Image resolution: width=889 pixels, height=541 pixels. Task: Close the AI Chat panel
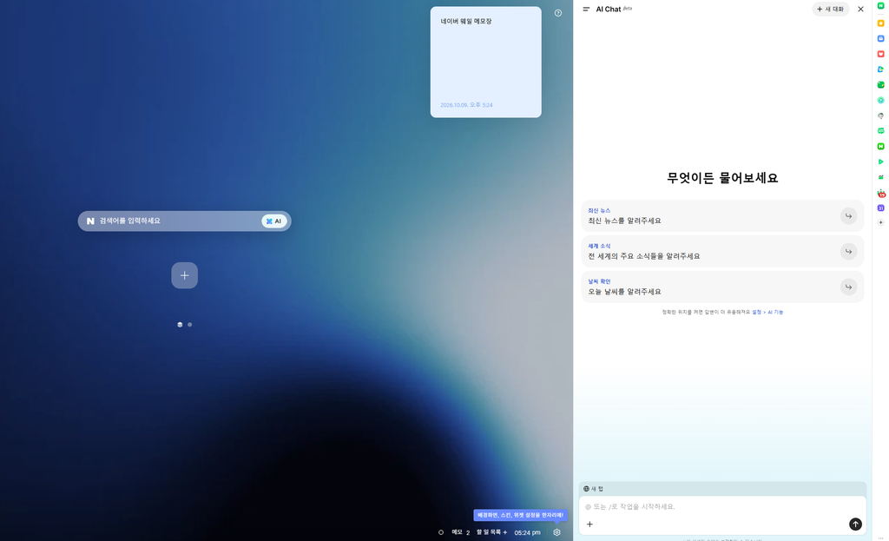(x=860, y=9)
